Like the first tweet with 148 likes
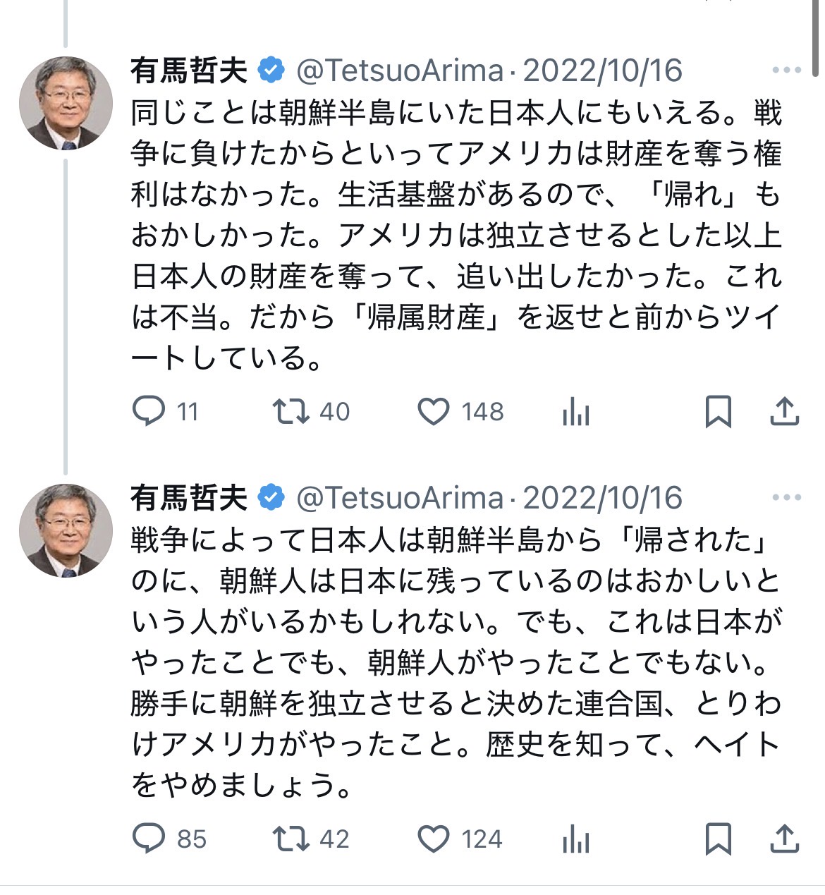 coord(460,411)
